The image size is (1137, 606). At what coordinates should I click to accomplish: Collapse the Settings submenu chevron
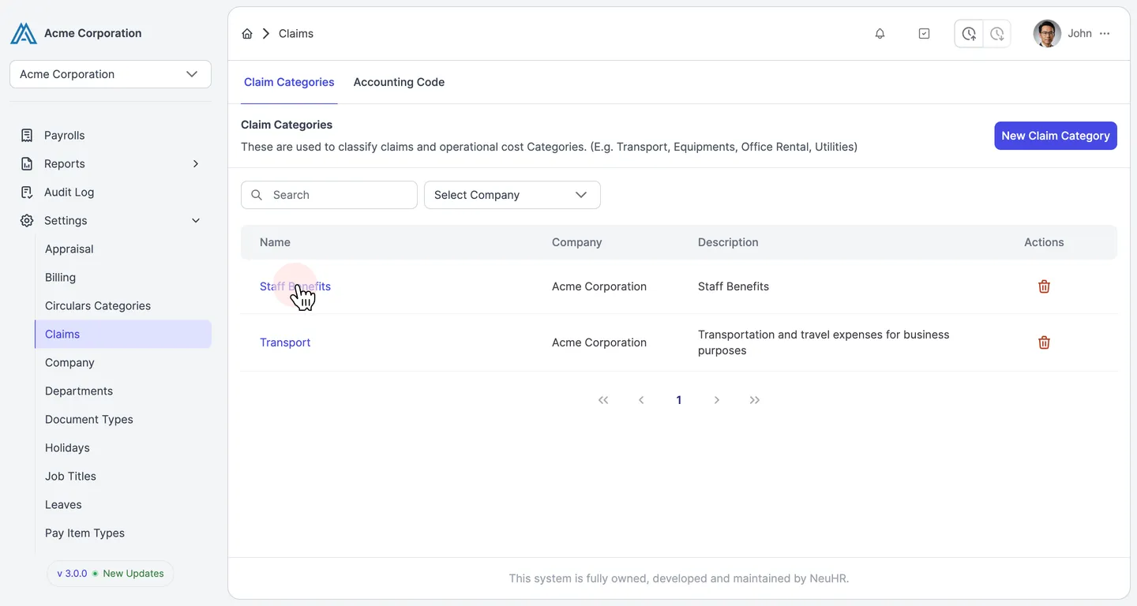pyautogui.click(x=196, y=221)
